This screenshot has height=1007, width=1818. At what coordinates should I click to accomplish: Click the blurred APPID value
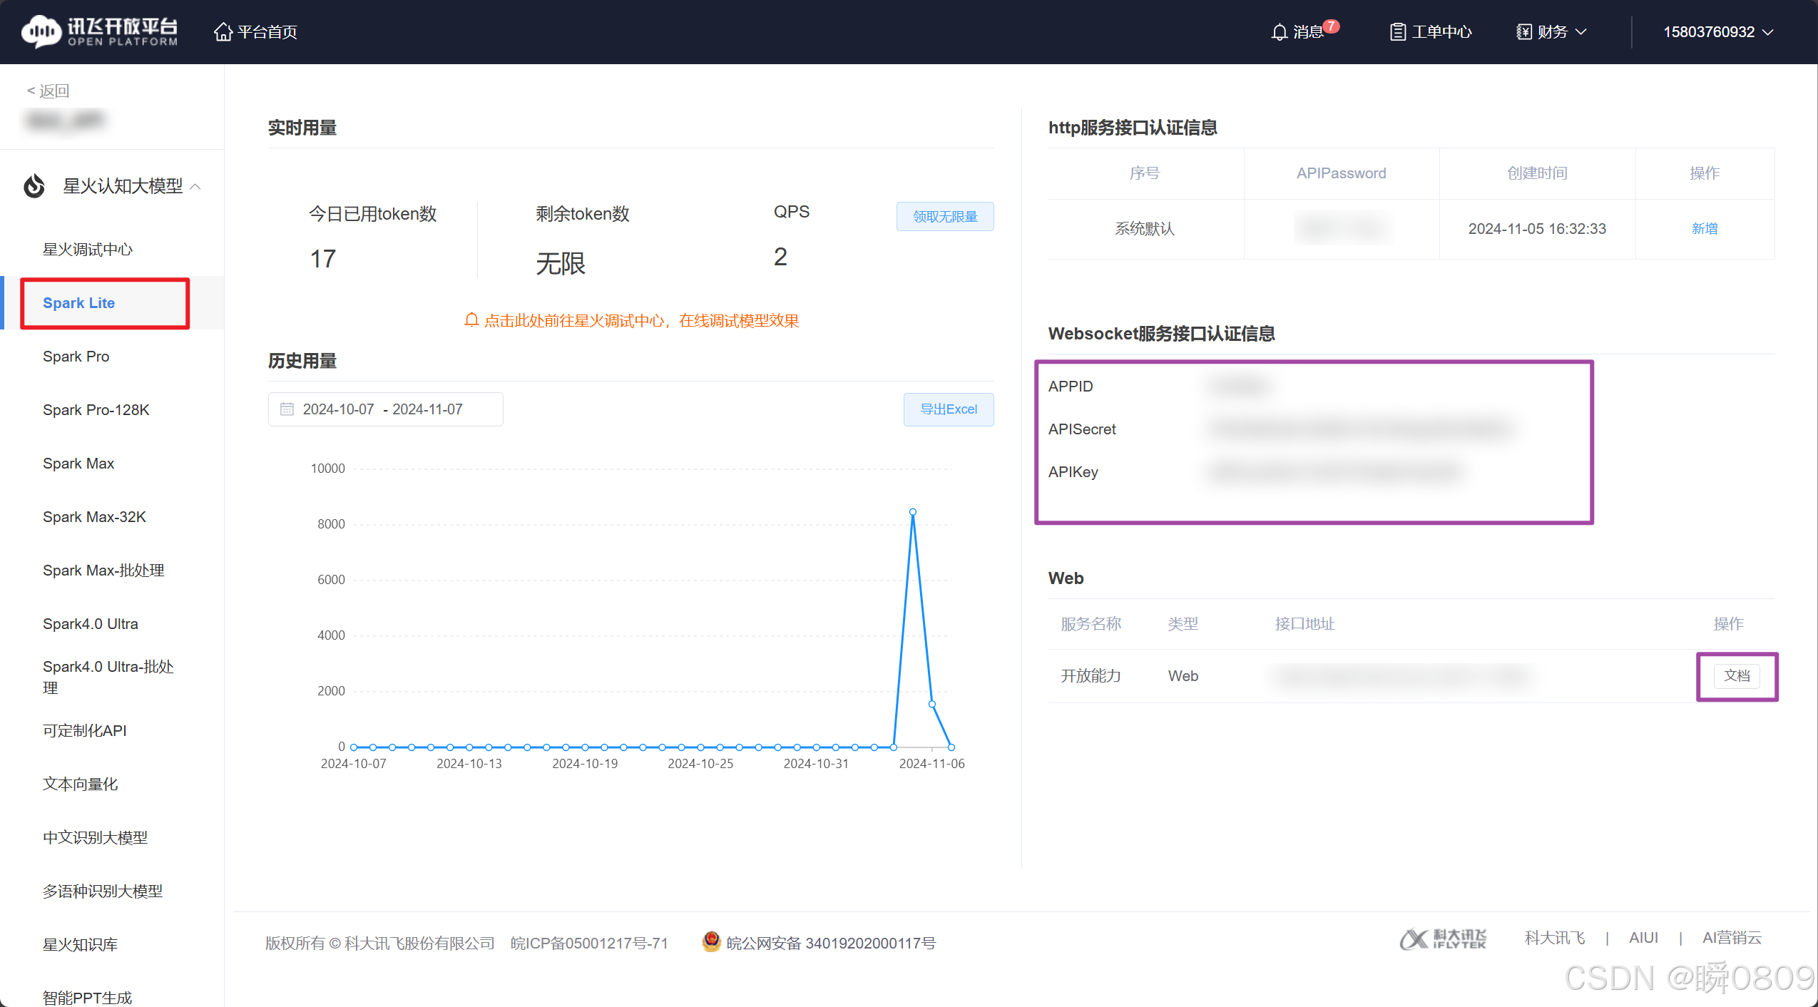pyautogui.click(x=1240, y=387)
